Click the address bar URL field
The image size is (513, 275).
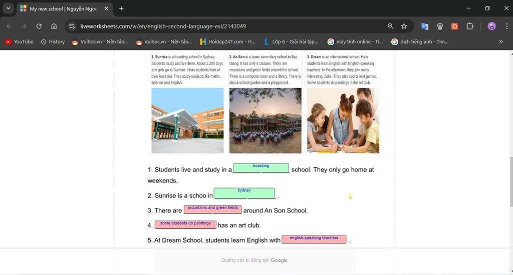225,26
